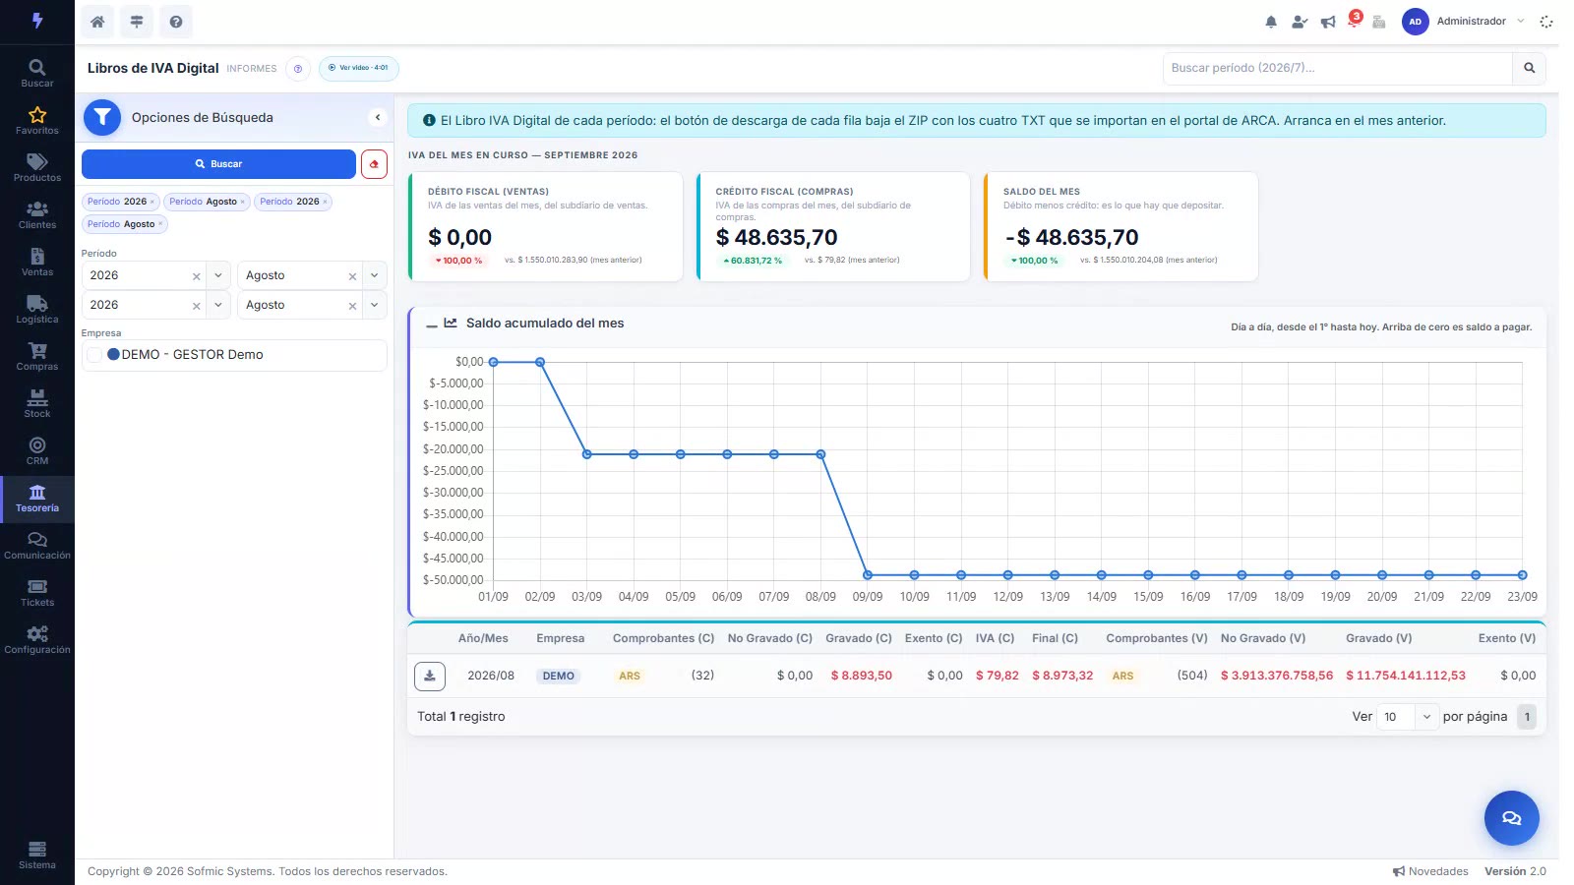Tick the DEMO - GESTOR Demo checkbox
The width and height of the screenshot is (1574, 885).
(x=94, y=355)
